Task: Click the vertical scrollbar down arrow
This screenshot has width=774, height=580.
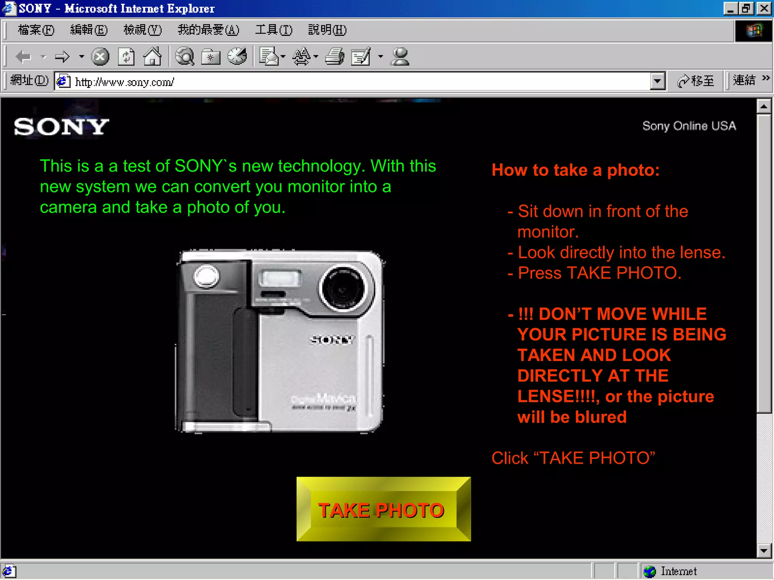Action: coord(764,551)
